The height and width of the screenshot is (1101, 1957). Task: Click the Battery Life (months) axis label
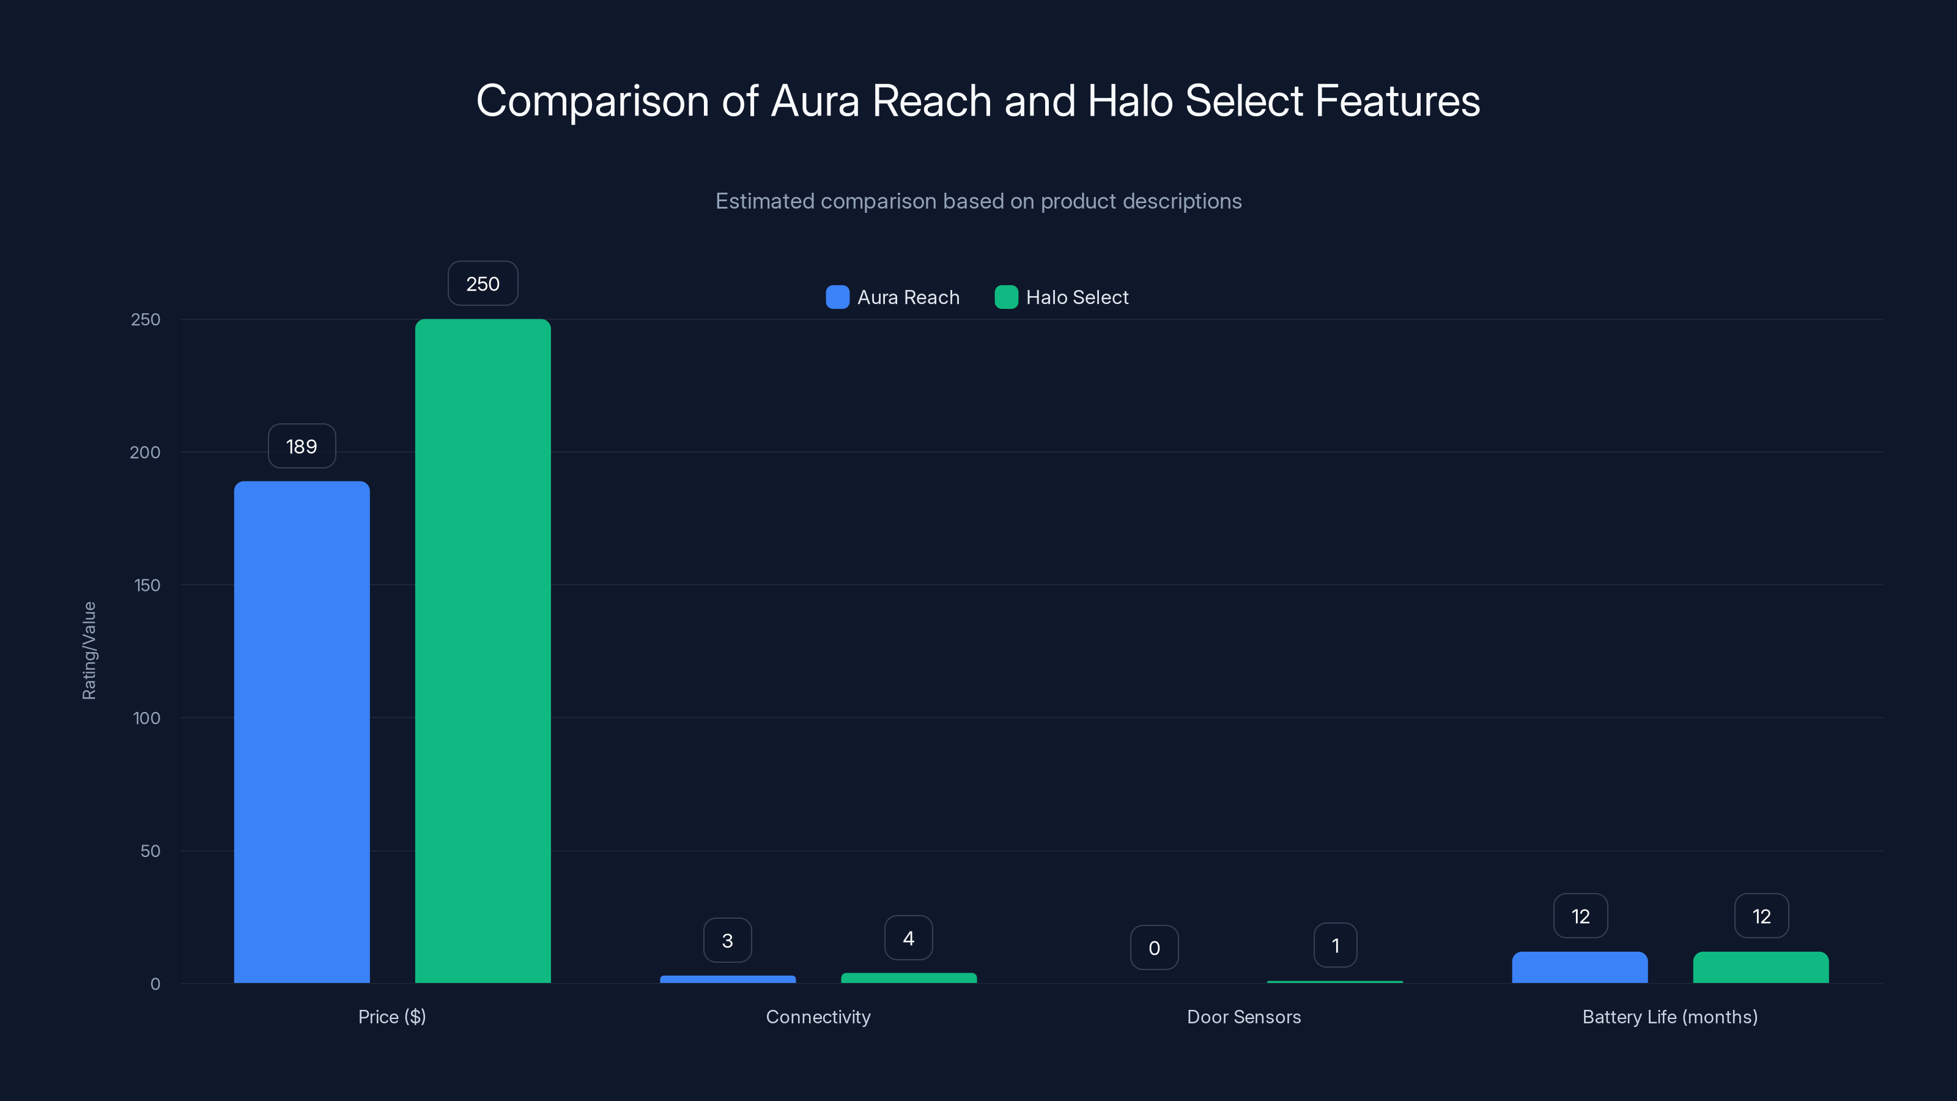tap(1670, 1017)
